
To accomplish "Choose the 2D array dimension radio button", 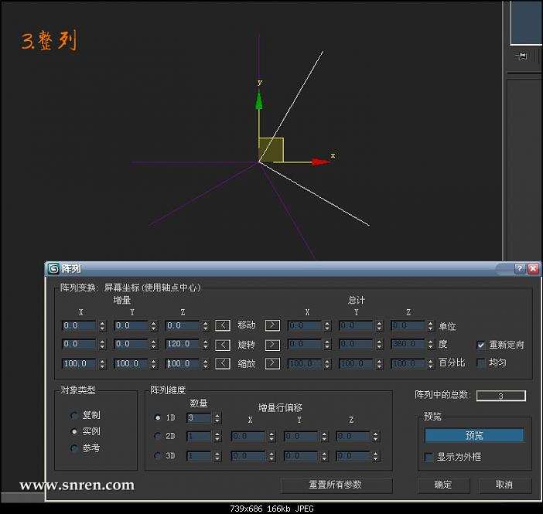I will [159, 437].
